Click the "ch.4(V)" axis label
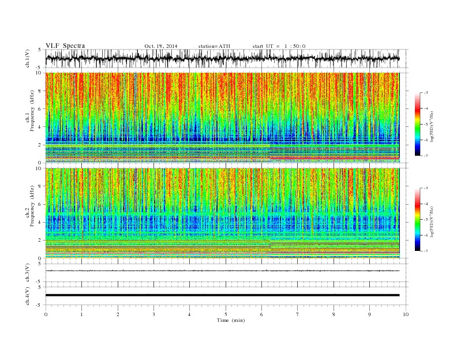The image size is (457, 353). 28,296
